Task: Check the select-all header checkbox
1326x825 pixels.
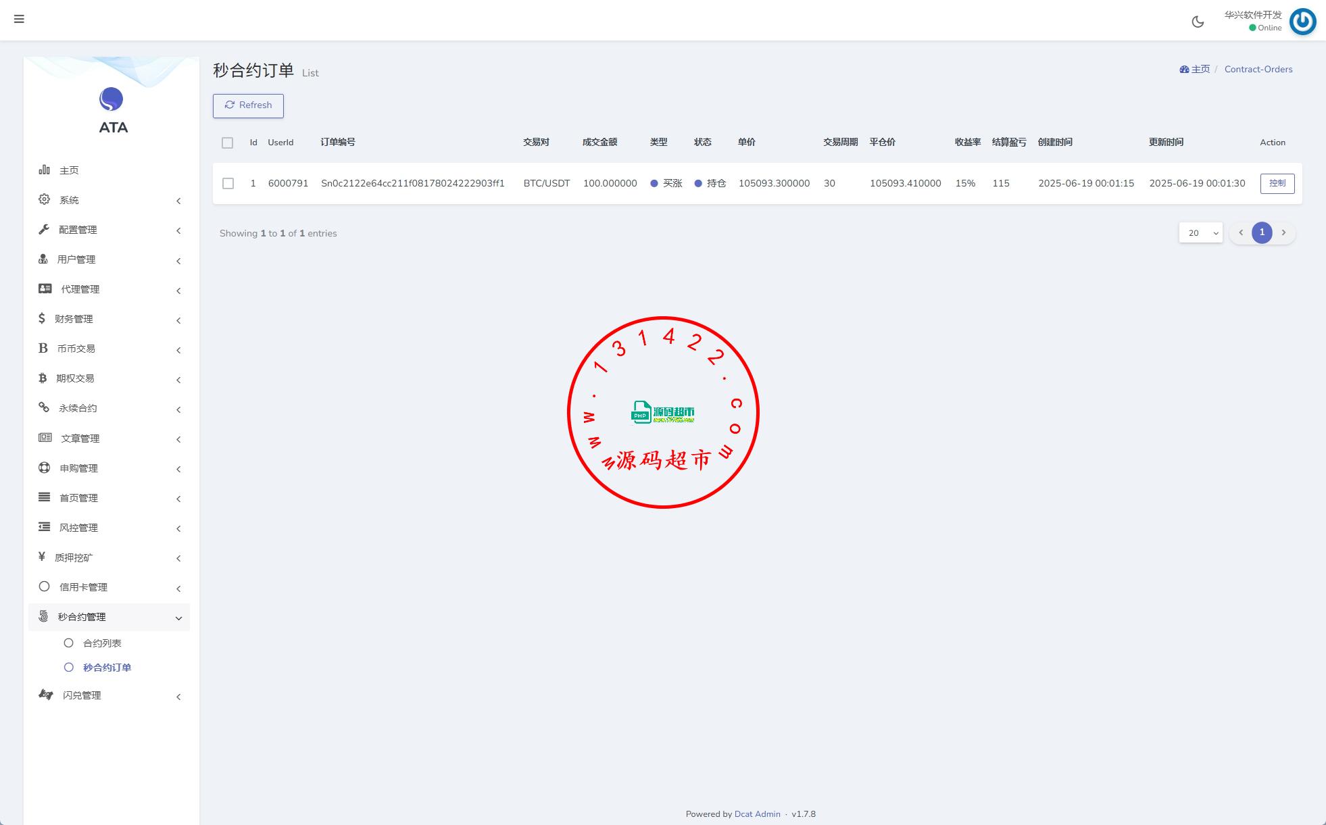Action: point(227,143)
